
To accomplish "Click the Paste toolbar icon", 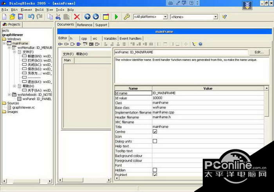I will 67,17.
